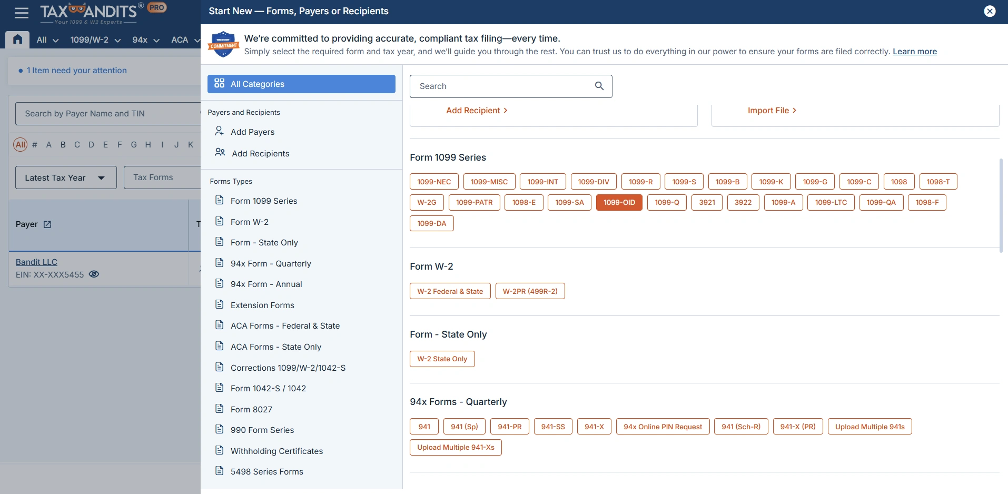Click the home icon tab

(17, 39)
